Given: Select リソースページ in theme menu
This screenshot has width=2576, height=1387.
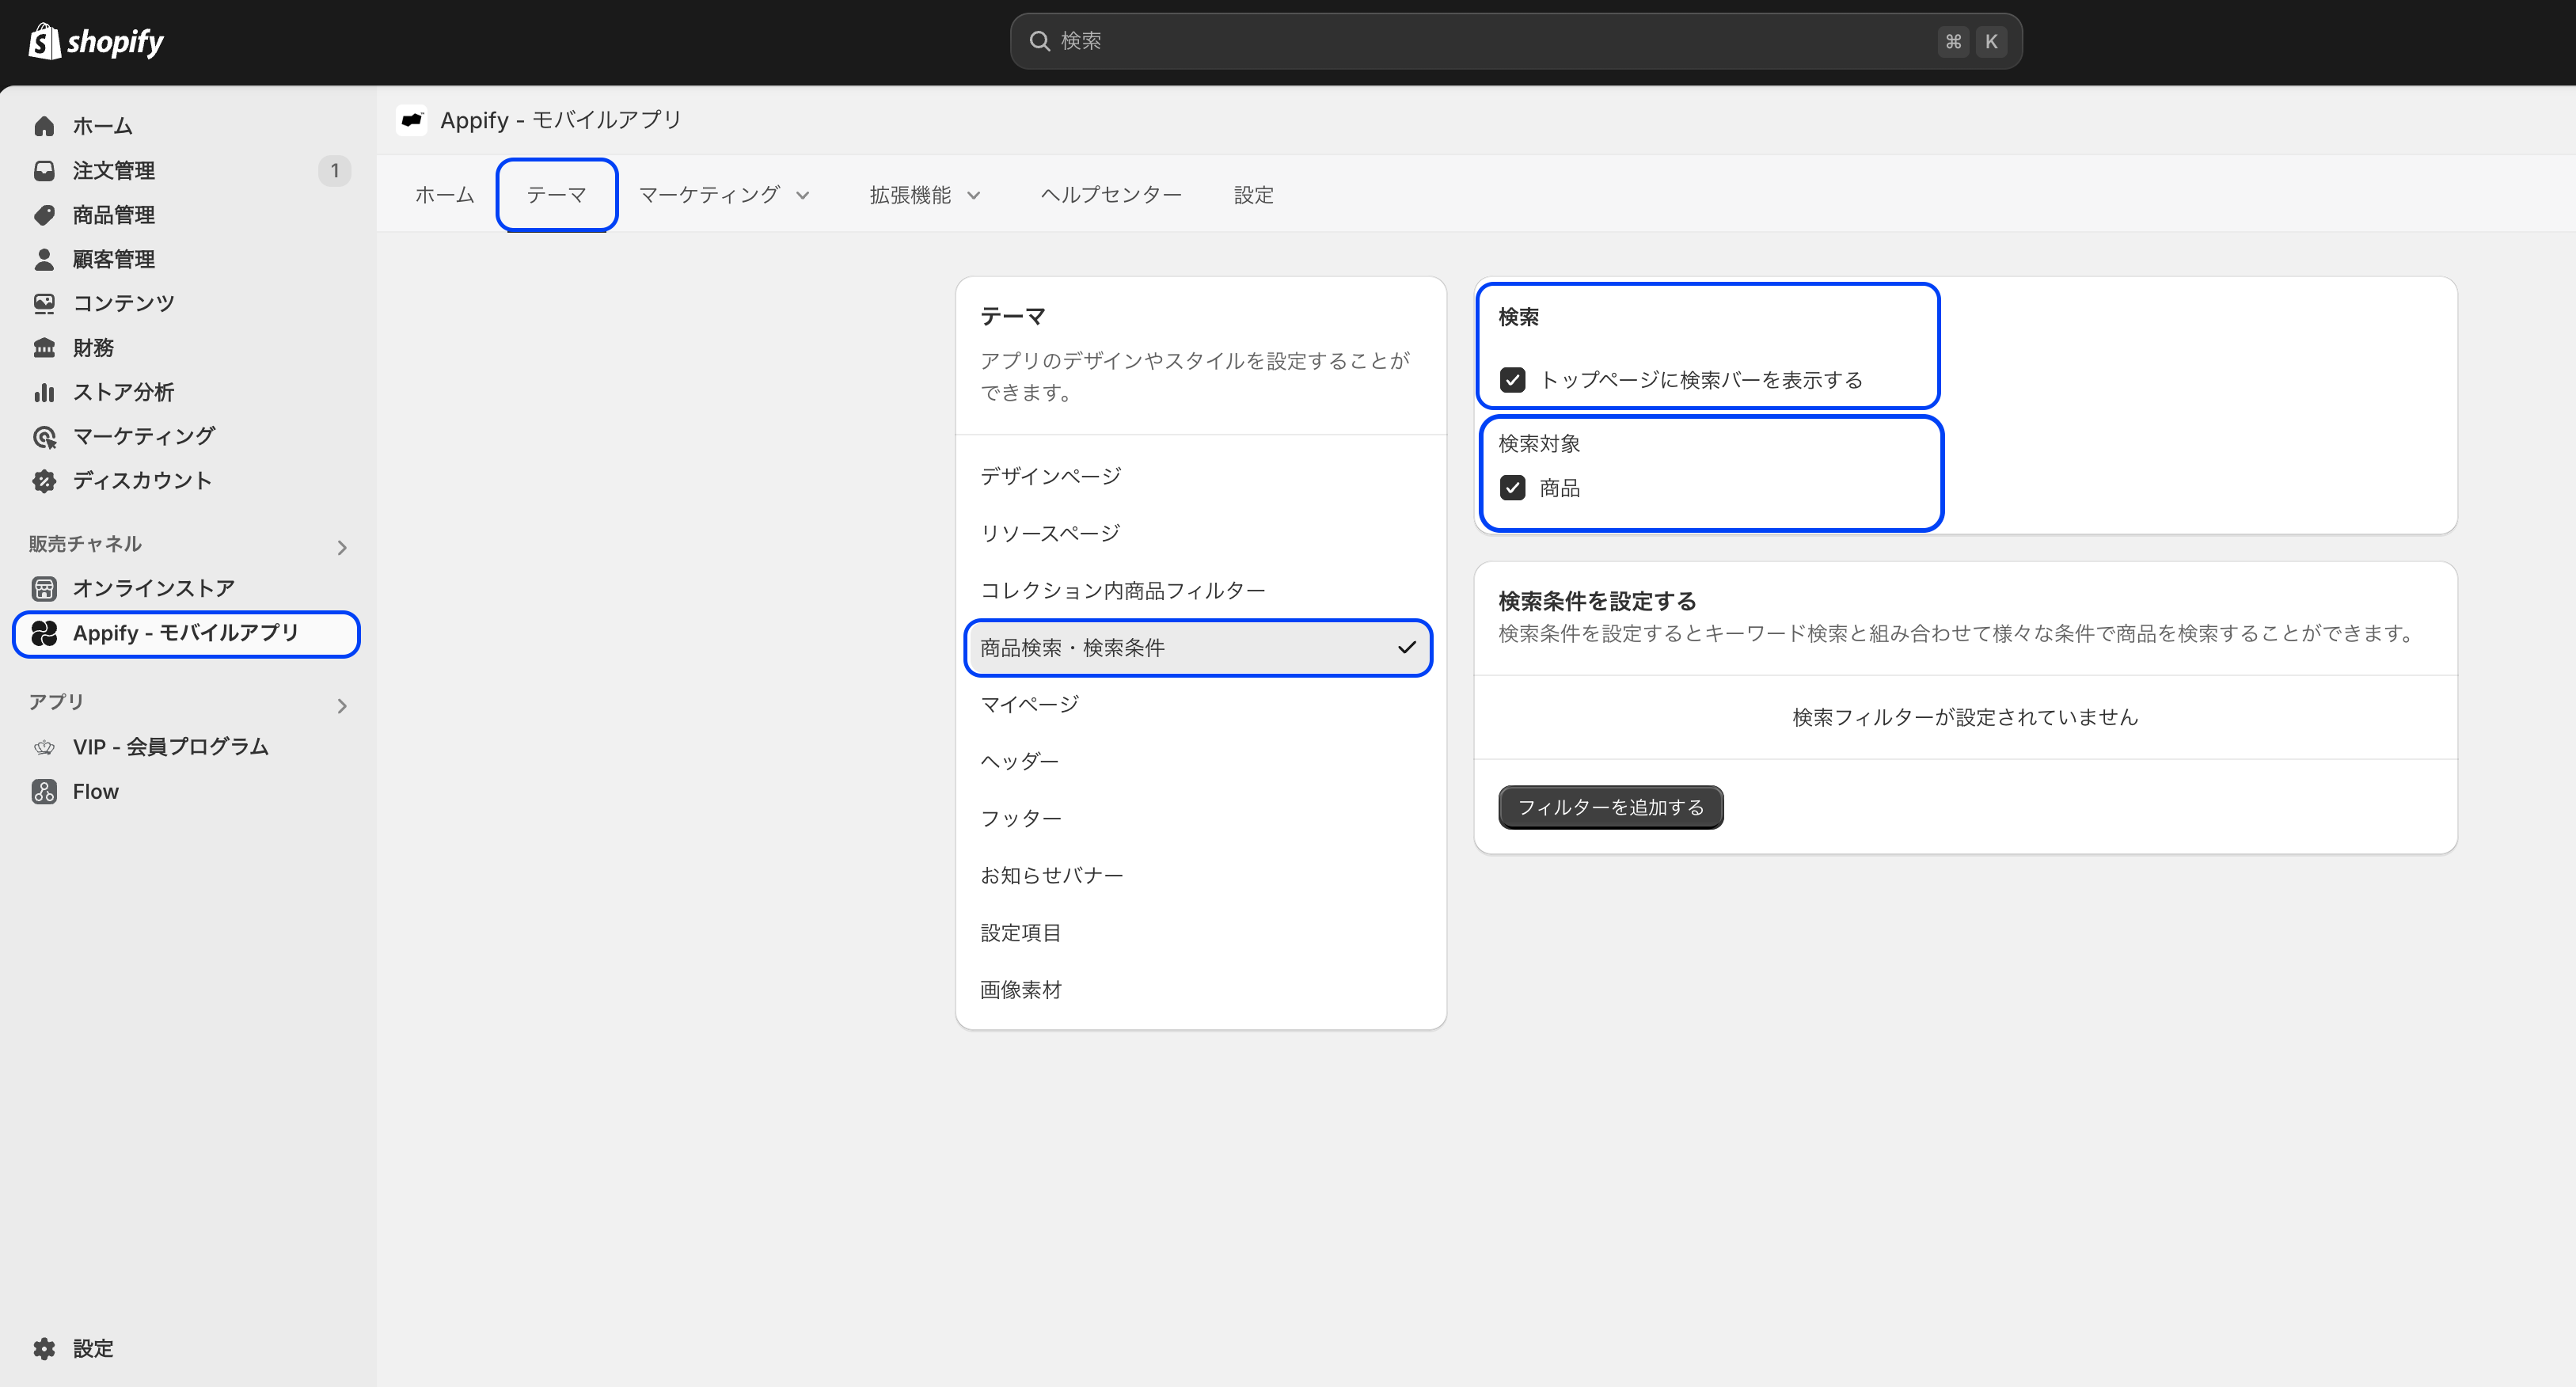Looking at the screenshot, I should coord(1199,533).
